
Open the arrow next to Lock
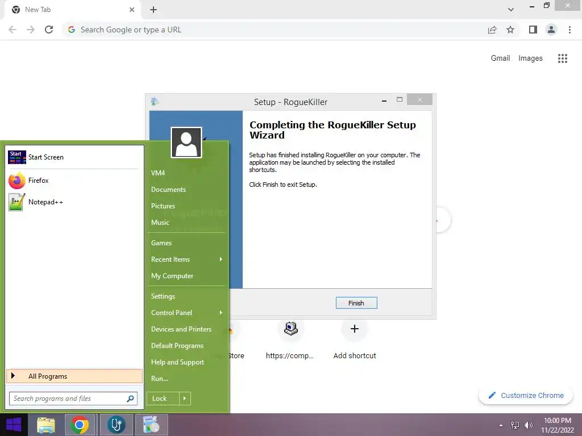pos(185,399)
